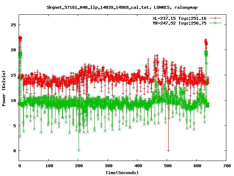Click the y-axis tick label 5
This screenshot has height=176, width=234.
coord(15,126)
